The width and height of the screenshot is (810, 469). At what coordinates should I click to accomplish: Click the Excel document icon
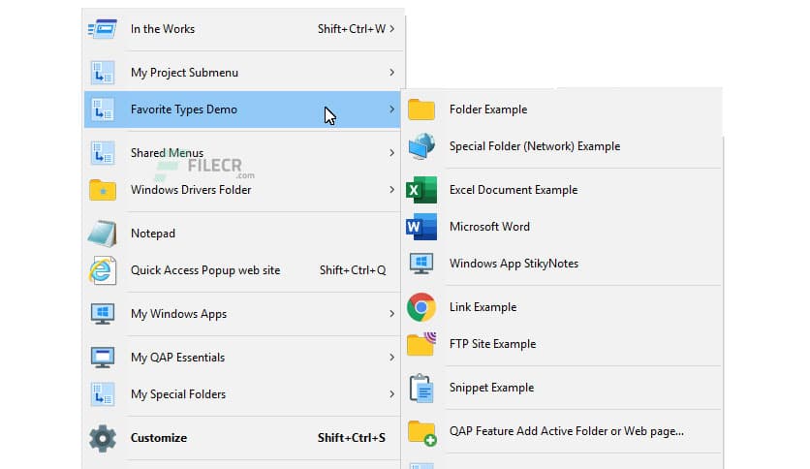tap(421, 190)
